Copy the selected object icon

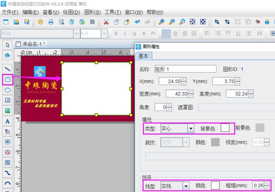[x=116, y=22]
